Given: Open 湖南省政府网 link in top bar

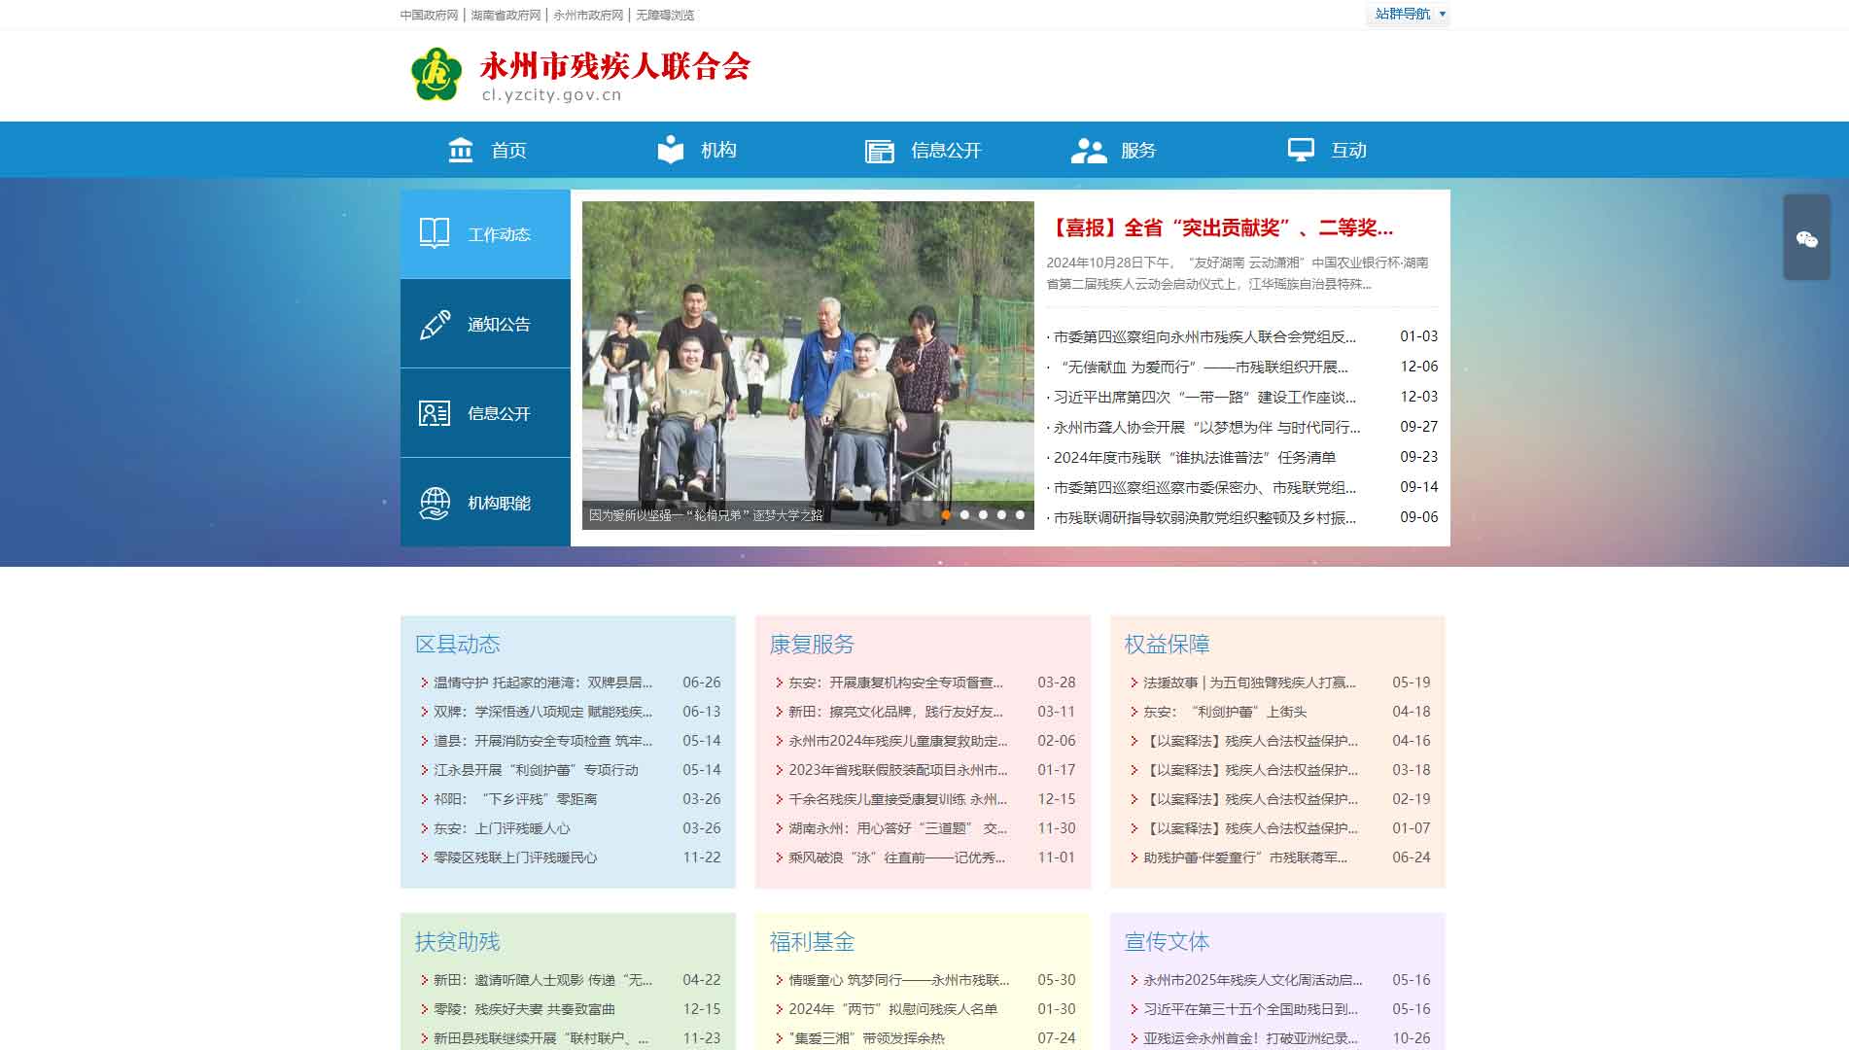Looking at the screenshot, I should coord(506,15).
